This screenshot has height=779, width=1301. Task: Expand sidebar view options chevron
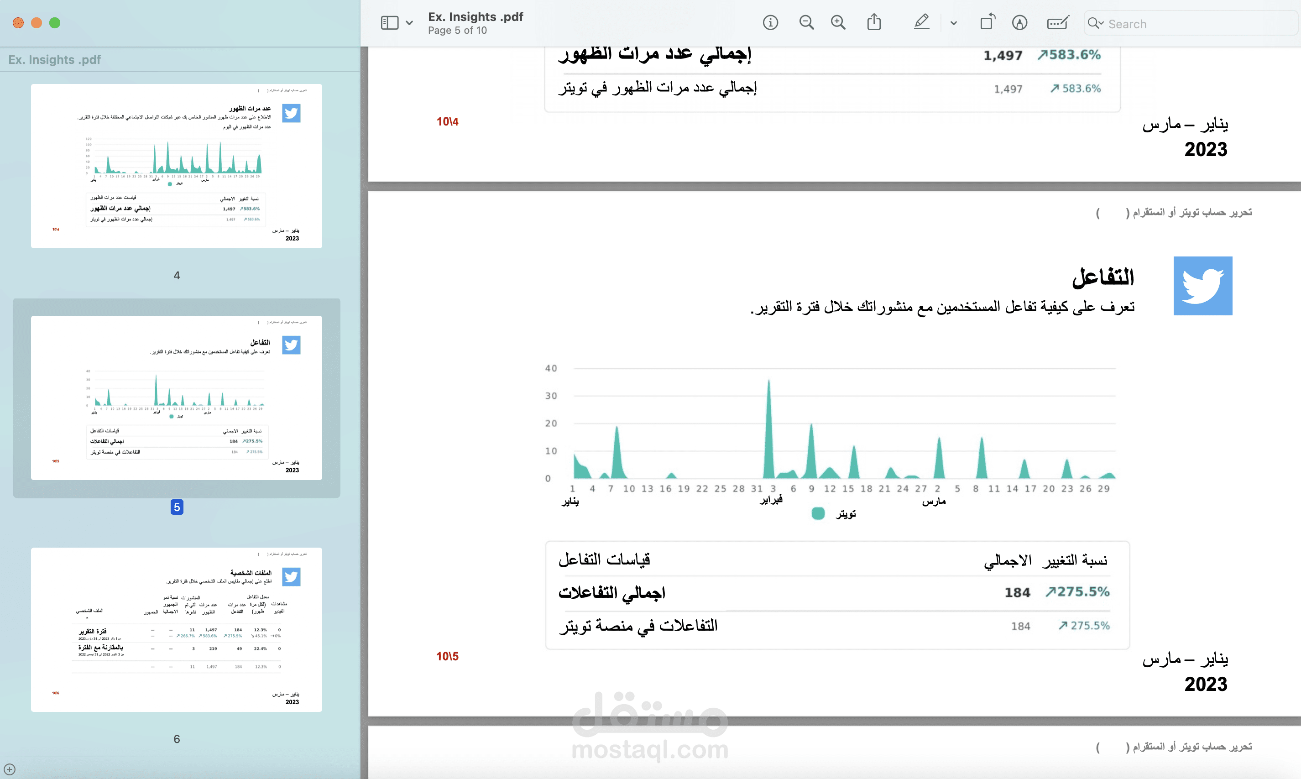pos(409,23)
